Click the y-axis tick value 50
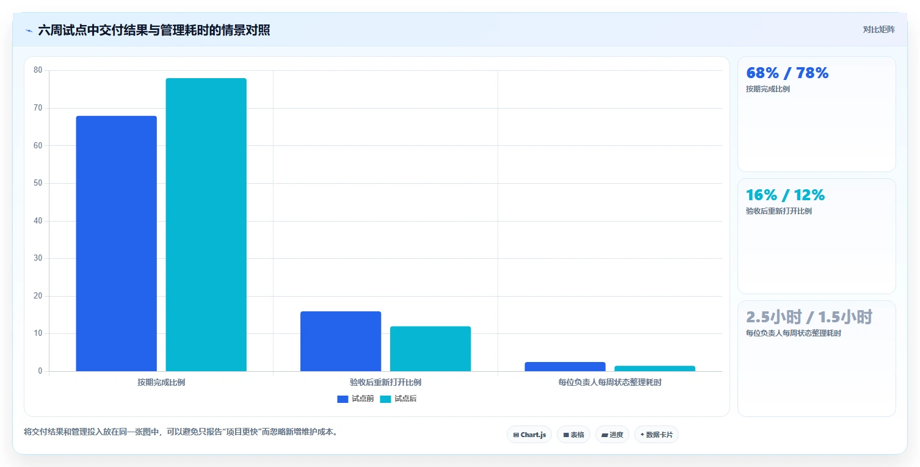Screen dimensions: 920x467 tap(38, 183)
